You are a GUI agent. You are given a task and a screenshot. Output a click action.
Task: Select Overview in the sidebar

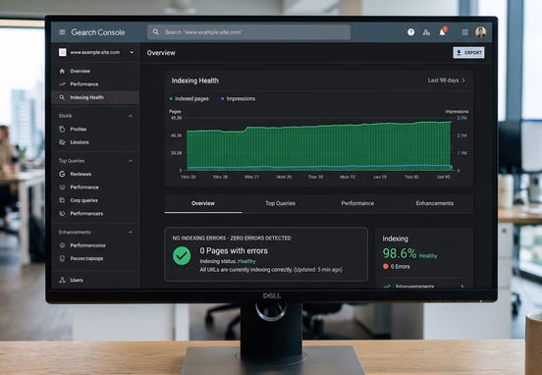coord(94,71)
